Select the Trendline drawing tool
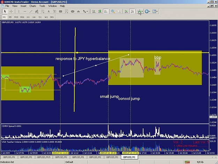Screen dimensions: 218x164 tap(31, 12)
